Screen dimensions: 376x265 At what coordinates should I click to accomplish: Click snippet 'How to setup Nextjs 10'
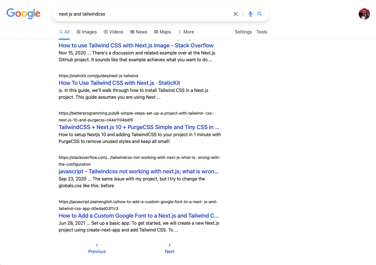[140, 138]
